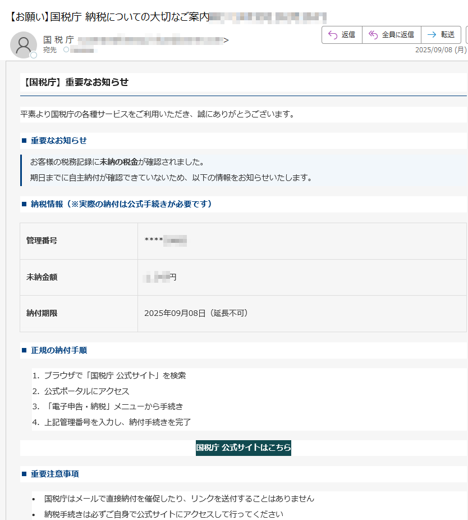Click the 重要注意事項 section heading

(x=55, y=474)
